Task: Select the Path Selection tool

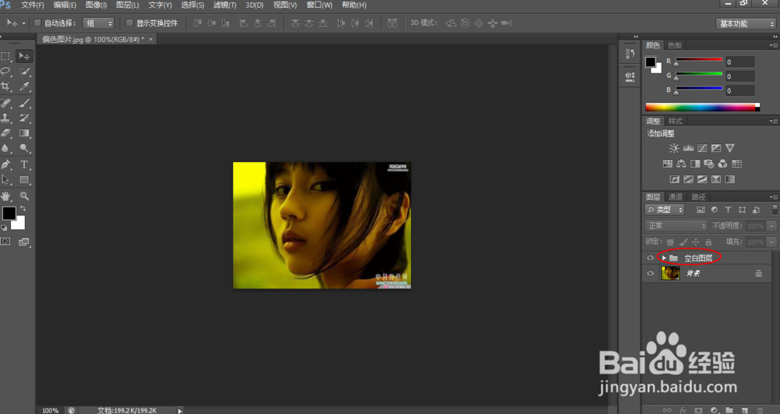Action: click(6, 179)
